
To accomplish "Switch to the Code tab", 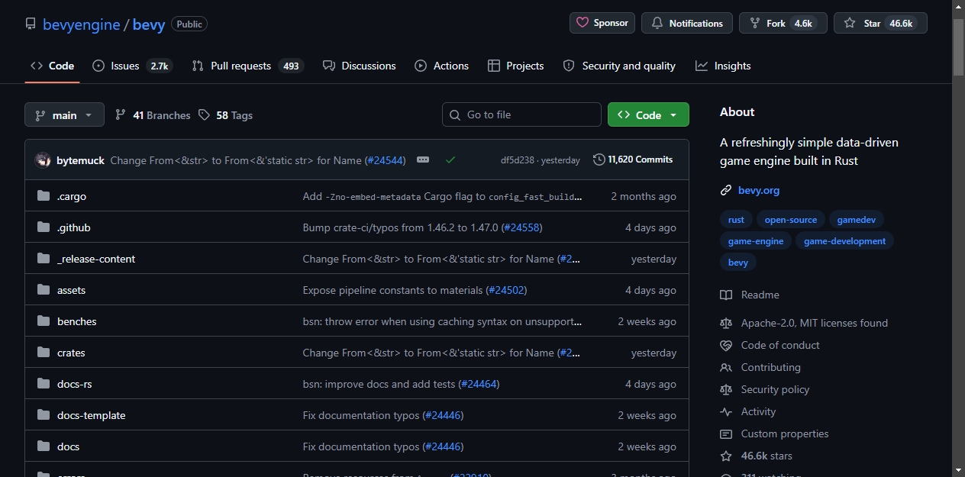I will click(52, 66).
